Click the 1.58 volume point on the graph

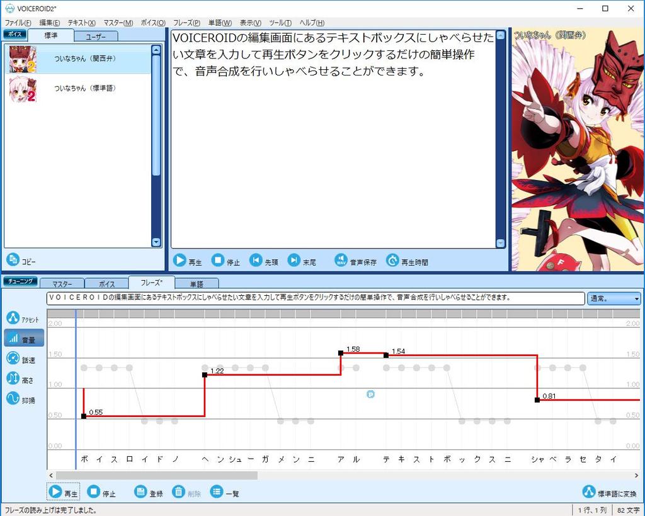341,353
